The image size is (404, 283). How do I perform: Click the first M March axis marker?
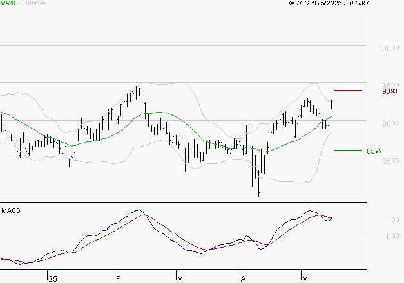coord(180,279)
